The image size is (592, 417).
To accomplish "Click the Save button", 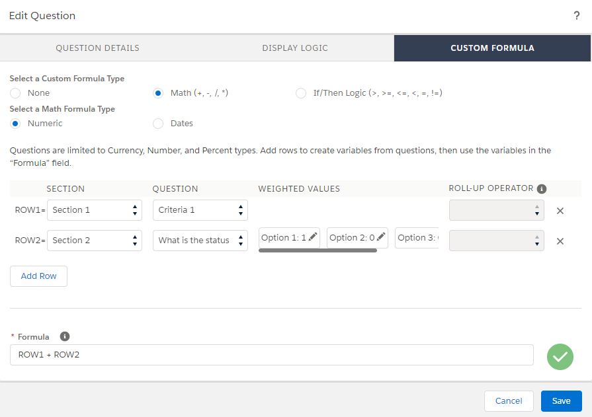I will [561, 400].
